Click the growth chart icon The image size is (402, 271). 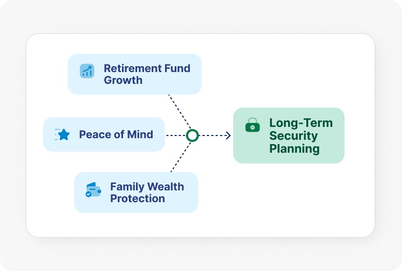coord(87,71)
